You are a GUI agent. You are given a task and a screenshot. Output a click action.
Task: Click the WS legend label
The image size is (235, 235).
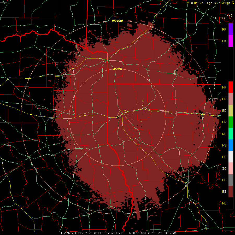pyautogui.click(x=224, y=145)
